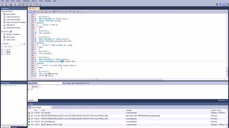Clear output icon beside Action Output
The image size is (229, 128).
(30, 107)
